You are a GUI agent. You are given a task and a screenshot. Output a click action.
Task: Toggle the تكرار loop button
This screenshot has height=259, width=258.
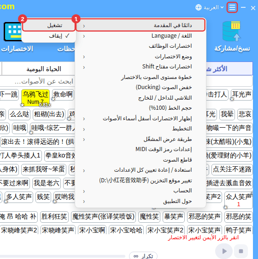pyautogui.click(x=143, y=256)
